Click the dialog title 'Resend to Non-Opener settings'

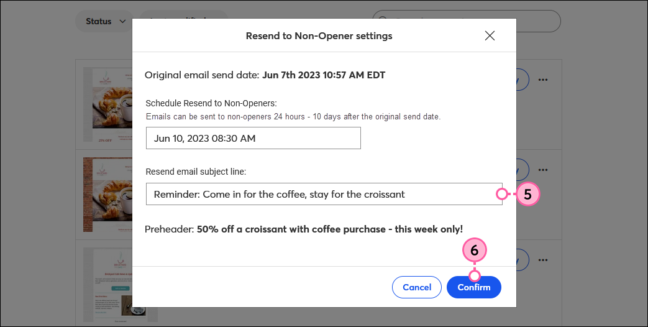tap(319, 36)
